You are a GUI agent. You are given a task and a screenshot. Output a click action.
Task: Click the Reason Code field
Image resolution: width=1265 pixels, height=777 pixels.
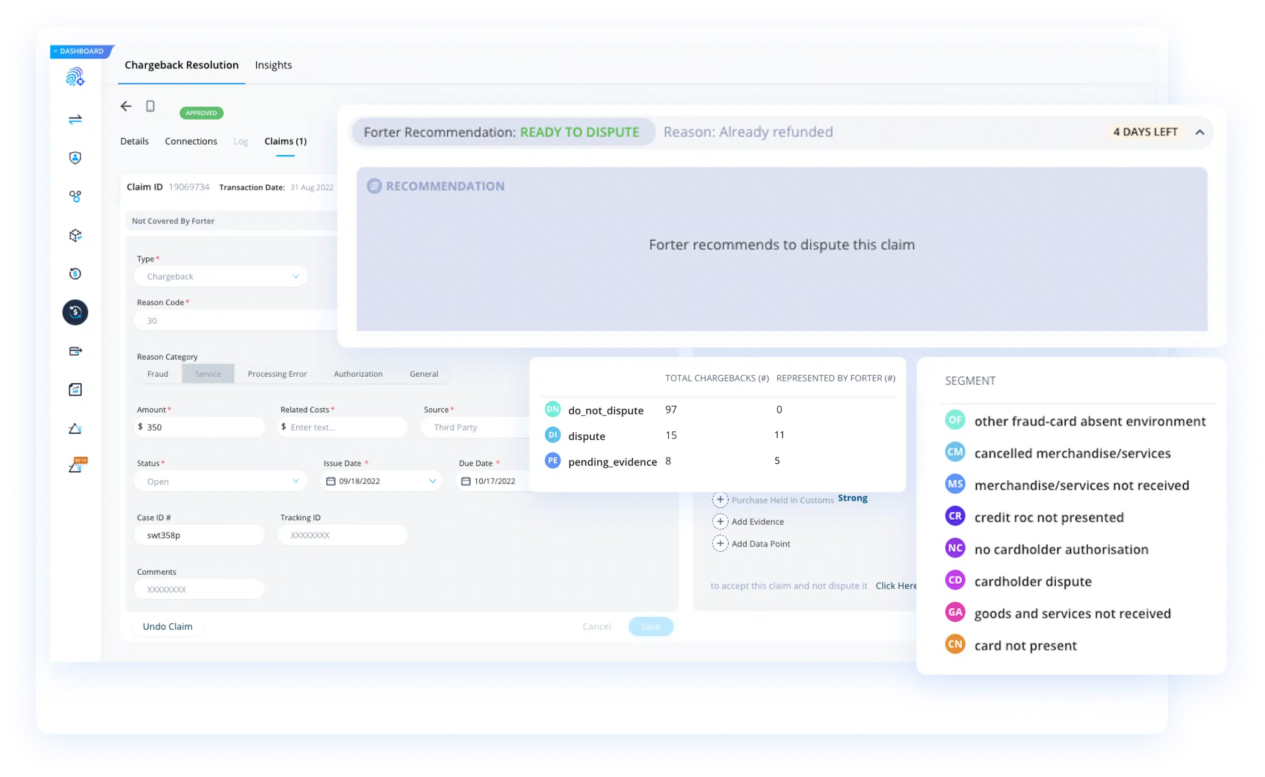(x=235, y=321)
